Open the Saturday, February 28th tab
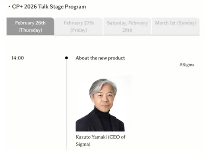 click(x=127, y=26)
